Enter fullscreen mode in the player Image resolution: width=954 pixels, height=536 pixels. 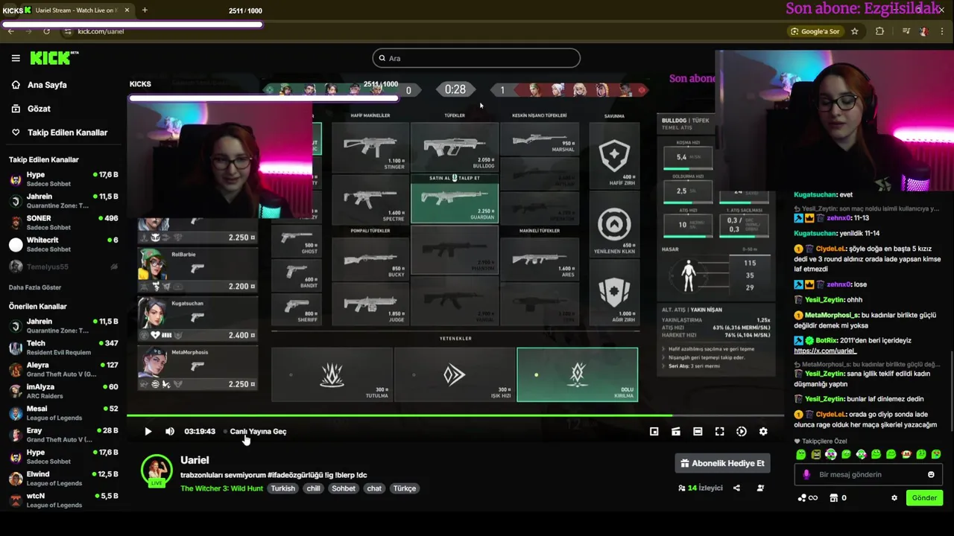tap(719, 431)
